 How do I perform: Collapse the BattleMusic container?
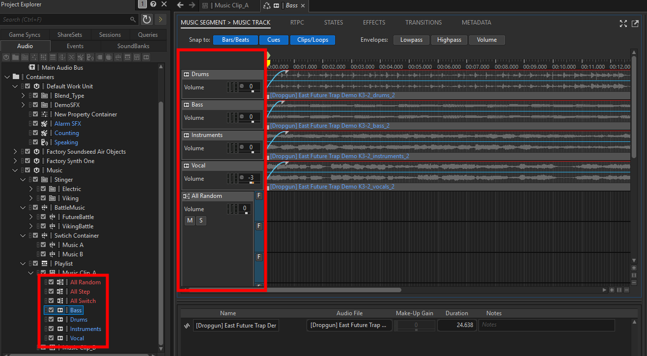(x=23, y=208)
